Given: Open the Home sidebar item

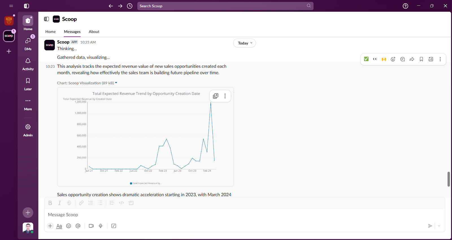Looking at the screenshot, I should 28,23.
